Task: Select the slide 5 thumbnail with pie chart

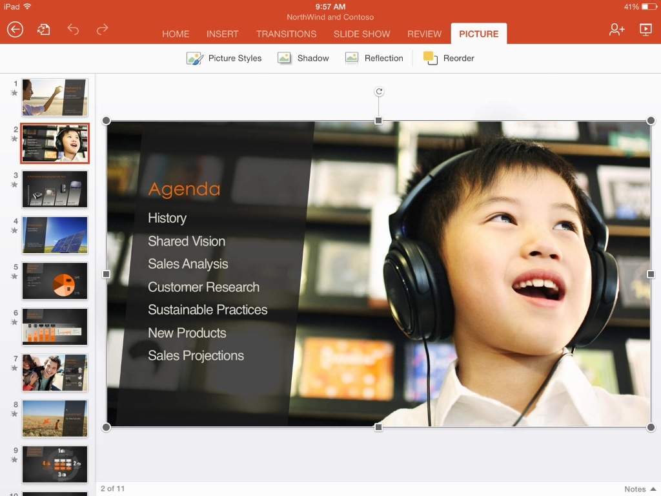Action: click(55, 280)
